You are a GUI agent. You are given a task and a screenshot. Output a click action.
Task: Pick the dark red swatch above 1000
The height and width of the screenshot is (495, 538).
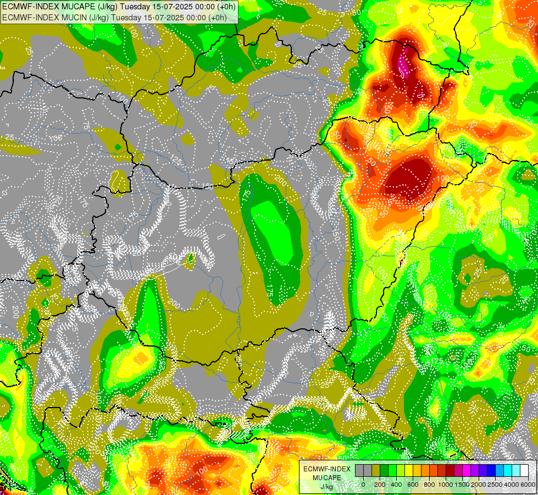pos(450,471)
